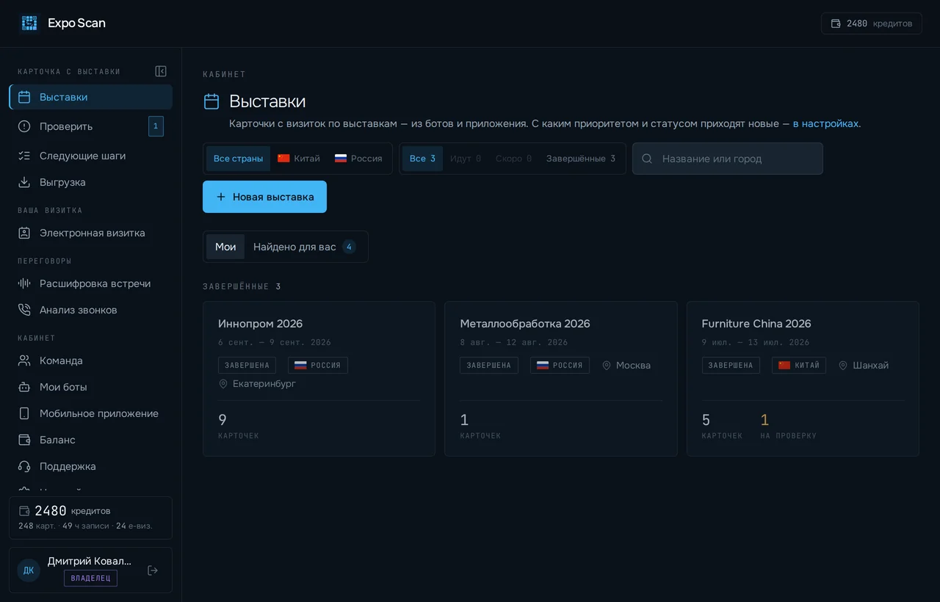Filter exhibitions by Все страны
Screen dimensions: 940x602
pyautogui.click(x=238, y=159)
